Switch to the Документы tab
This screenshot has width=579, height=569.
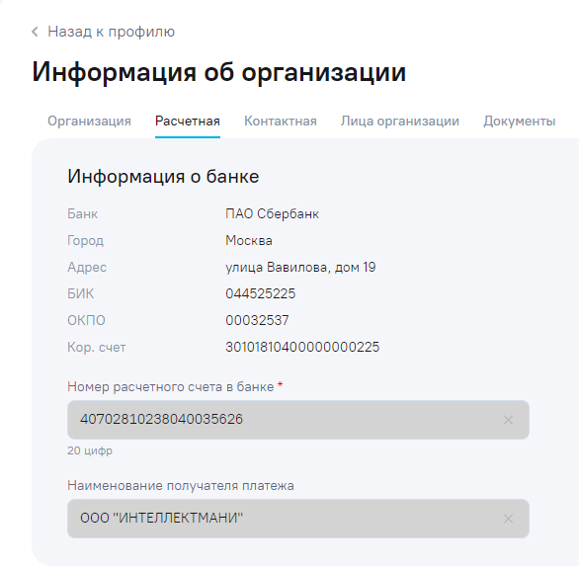(x=520, y=122)
